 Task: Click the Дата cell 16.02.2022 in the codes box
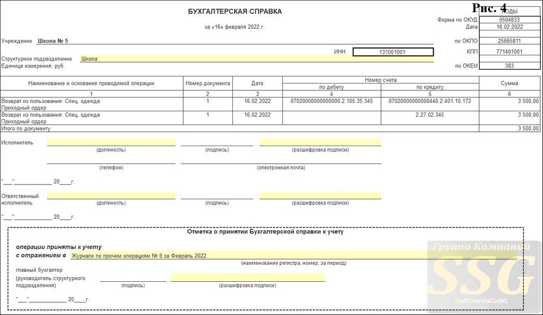(x=509, y=27)
